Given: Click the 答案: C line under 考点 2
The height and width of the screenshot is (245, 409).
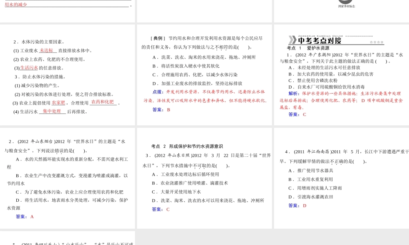Looking at the screenshot, I should (161, 209).
